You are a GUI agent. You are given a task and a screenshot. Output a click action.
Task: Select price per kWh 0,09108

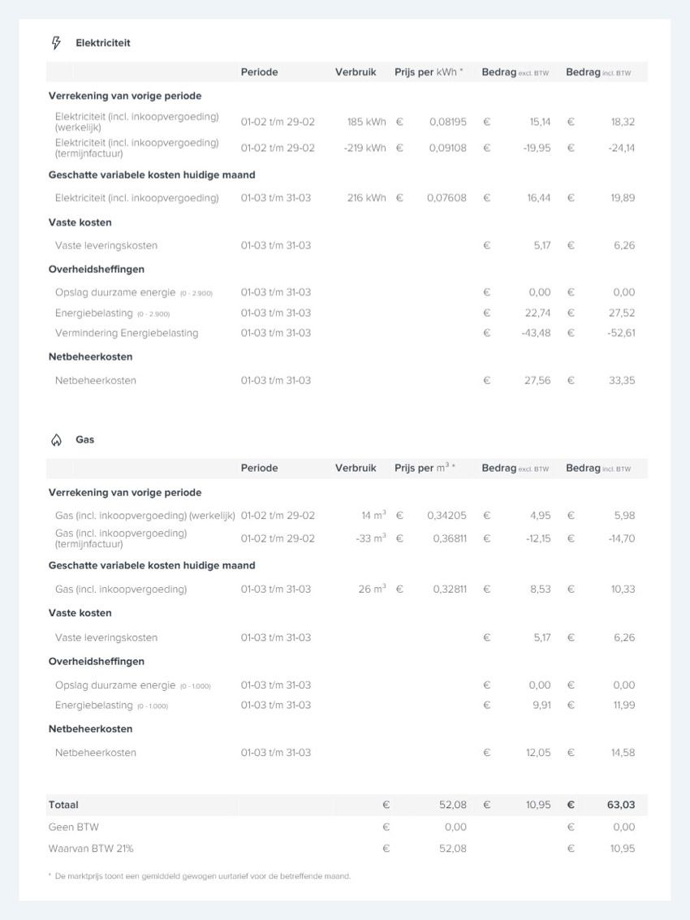[x=447, y=148]
